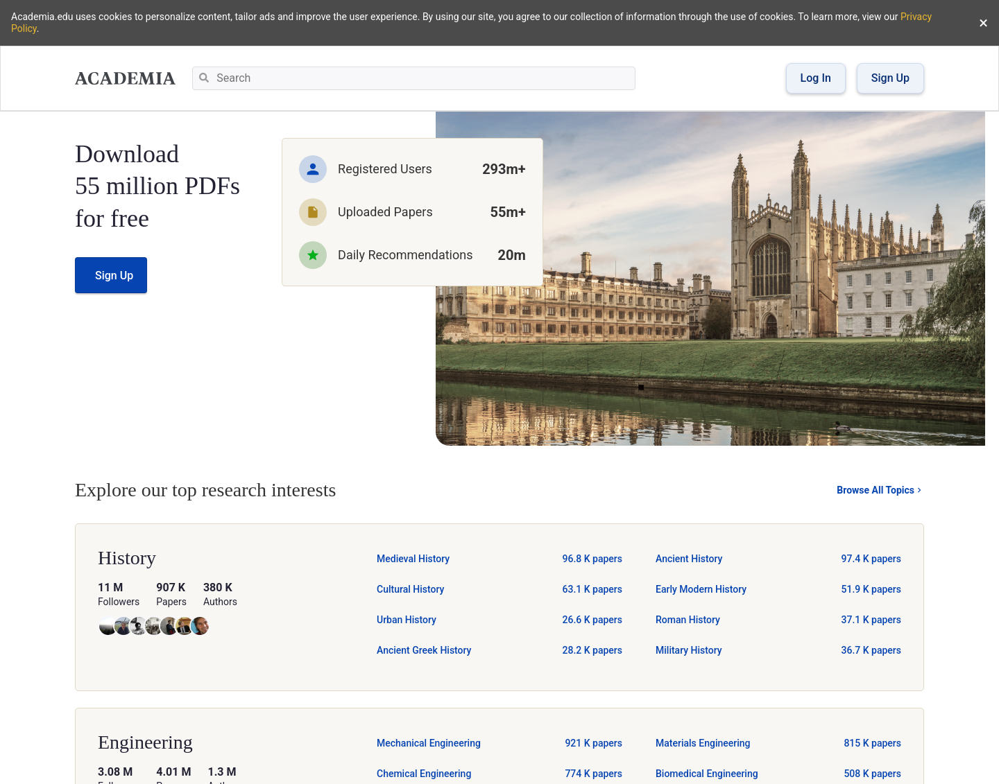The width and height of the screenshot is (999, 784).
Task: Click the 51.9 K papers count
Action: point(871,589)
